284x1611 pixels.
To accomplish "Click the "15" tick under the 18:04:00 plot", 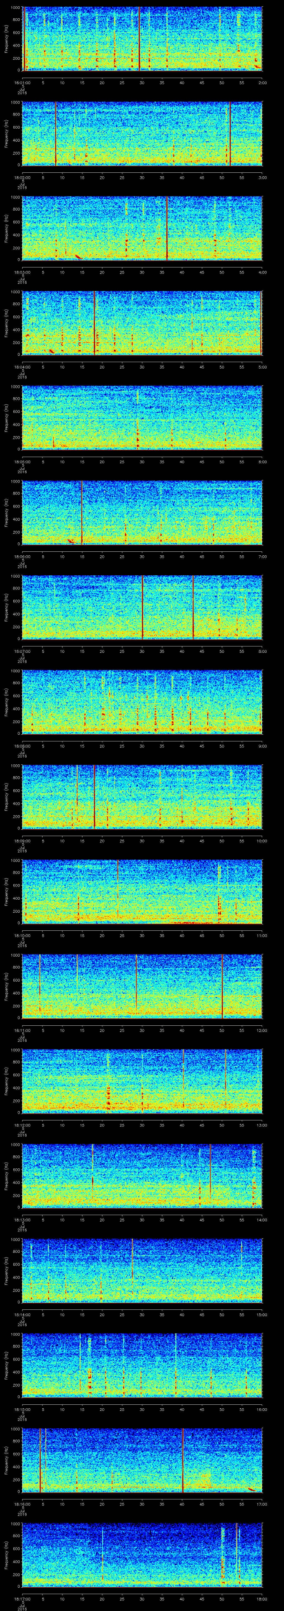I will coord(82,367).
